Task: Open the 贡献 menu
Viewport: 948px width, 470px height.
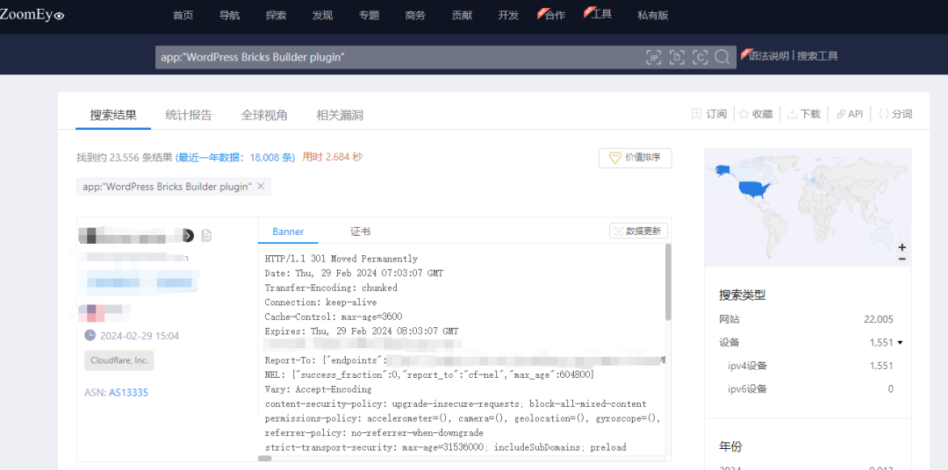Action: [462, 16]
